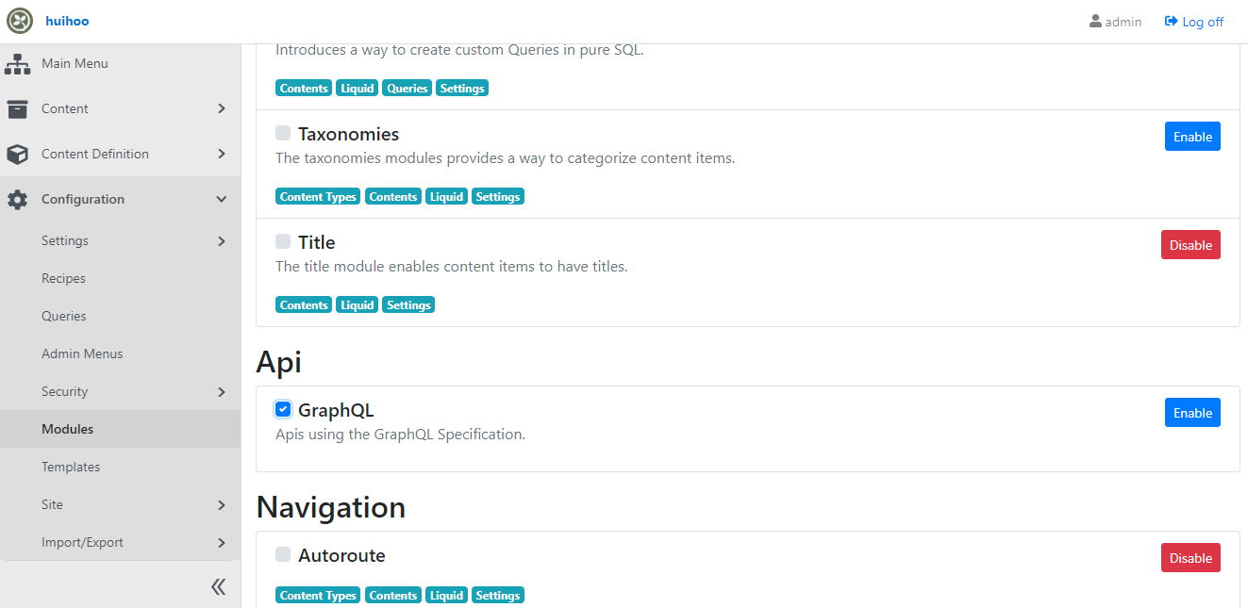This screenshot has width=1248, height=608.
Task: Click the huihoo logo icon
Action: tap(20, 21)
